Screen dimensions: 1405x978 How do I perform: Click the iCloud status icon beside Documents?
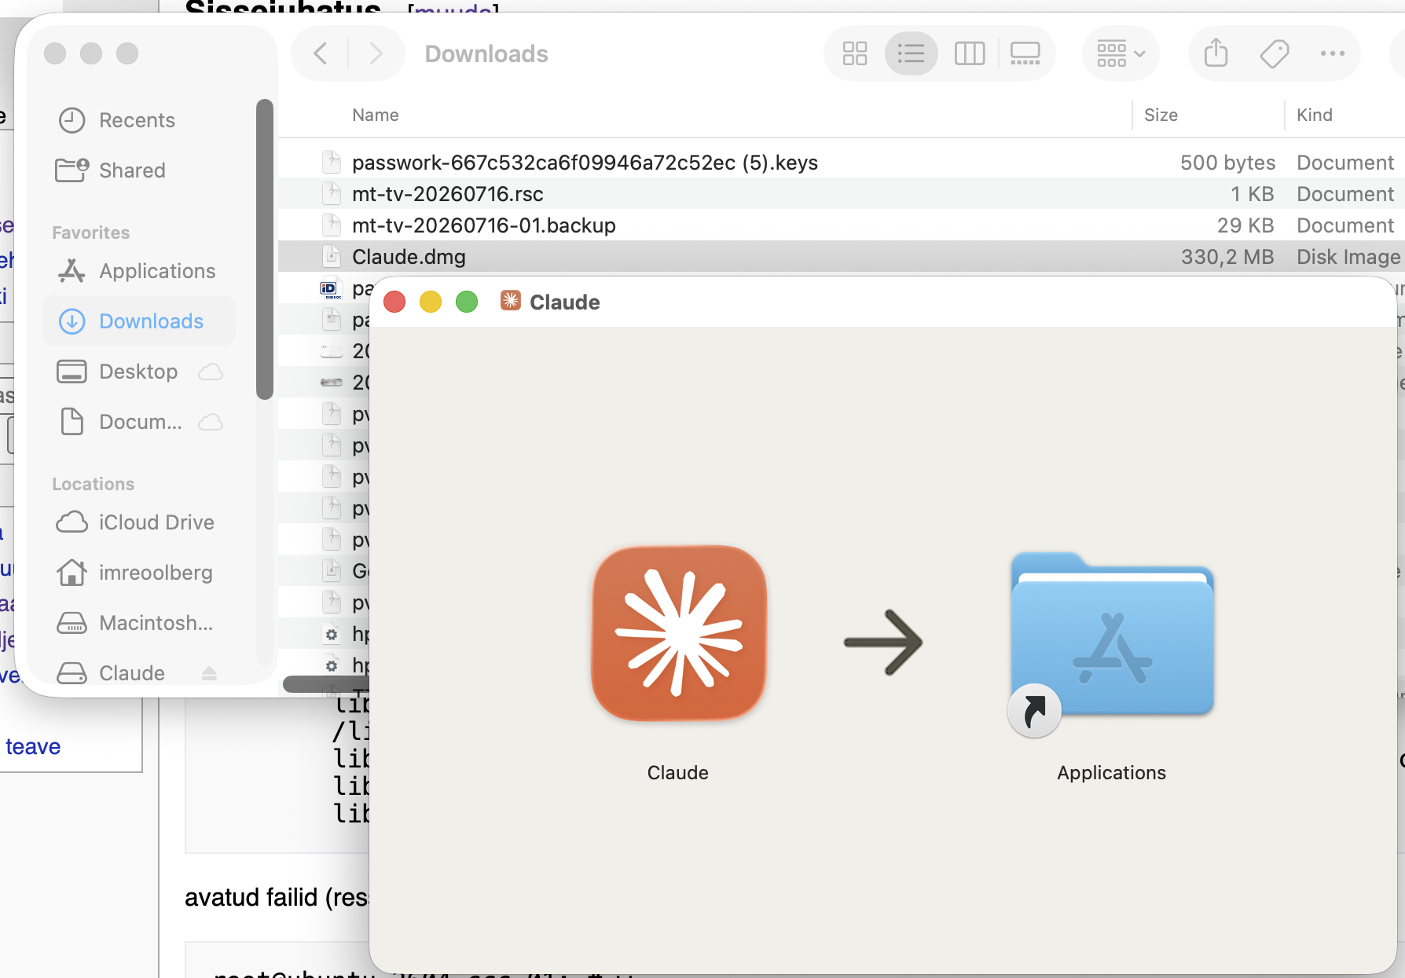tap(211, 422)
